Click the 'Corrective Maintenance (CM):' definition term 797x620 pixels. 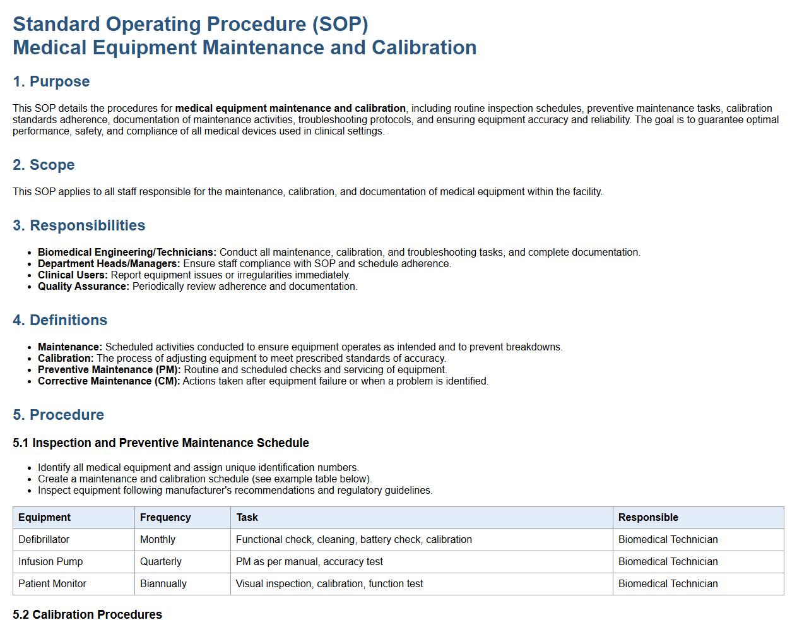109,381
